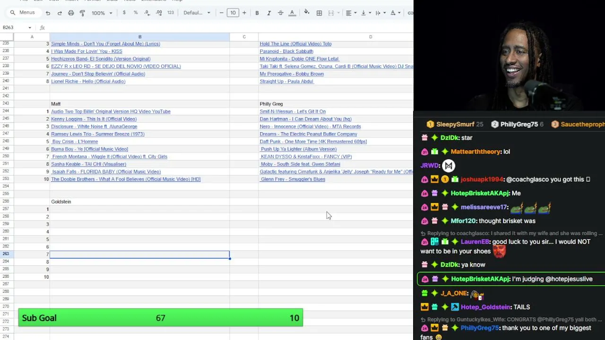
Task: Click the selected empty cell B263
Action: (x=139, y=255)
